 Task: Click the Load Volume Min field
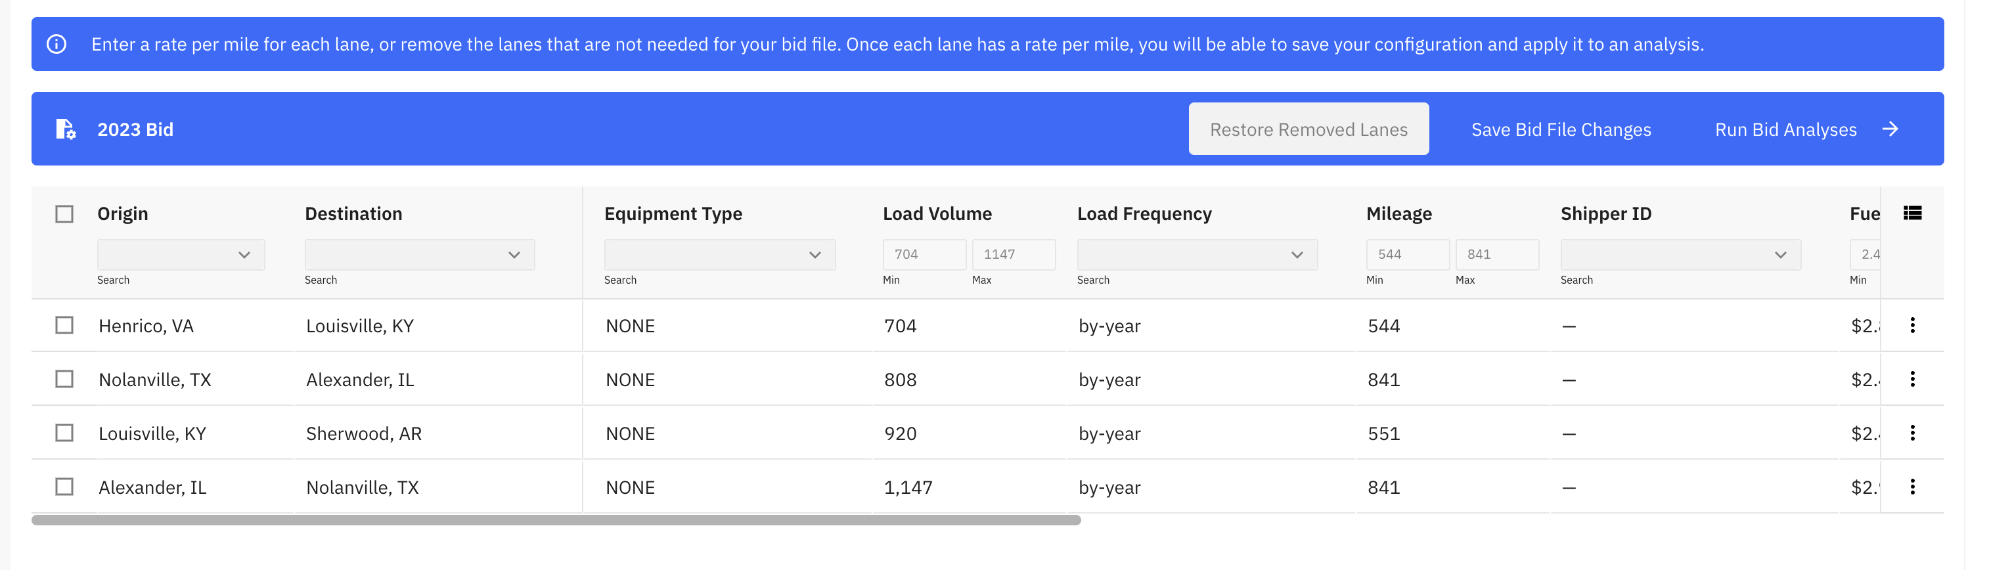click(924, 254)
